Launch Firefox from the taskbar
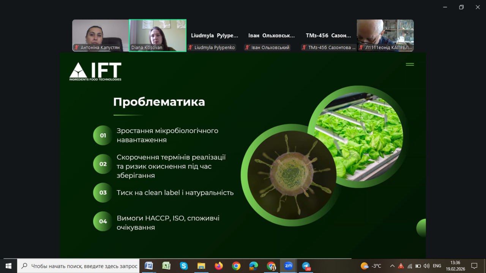 click(219, 266)
